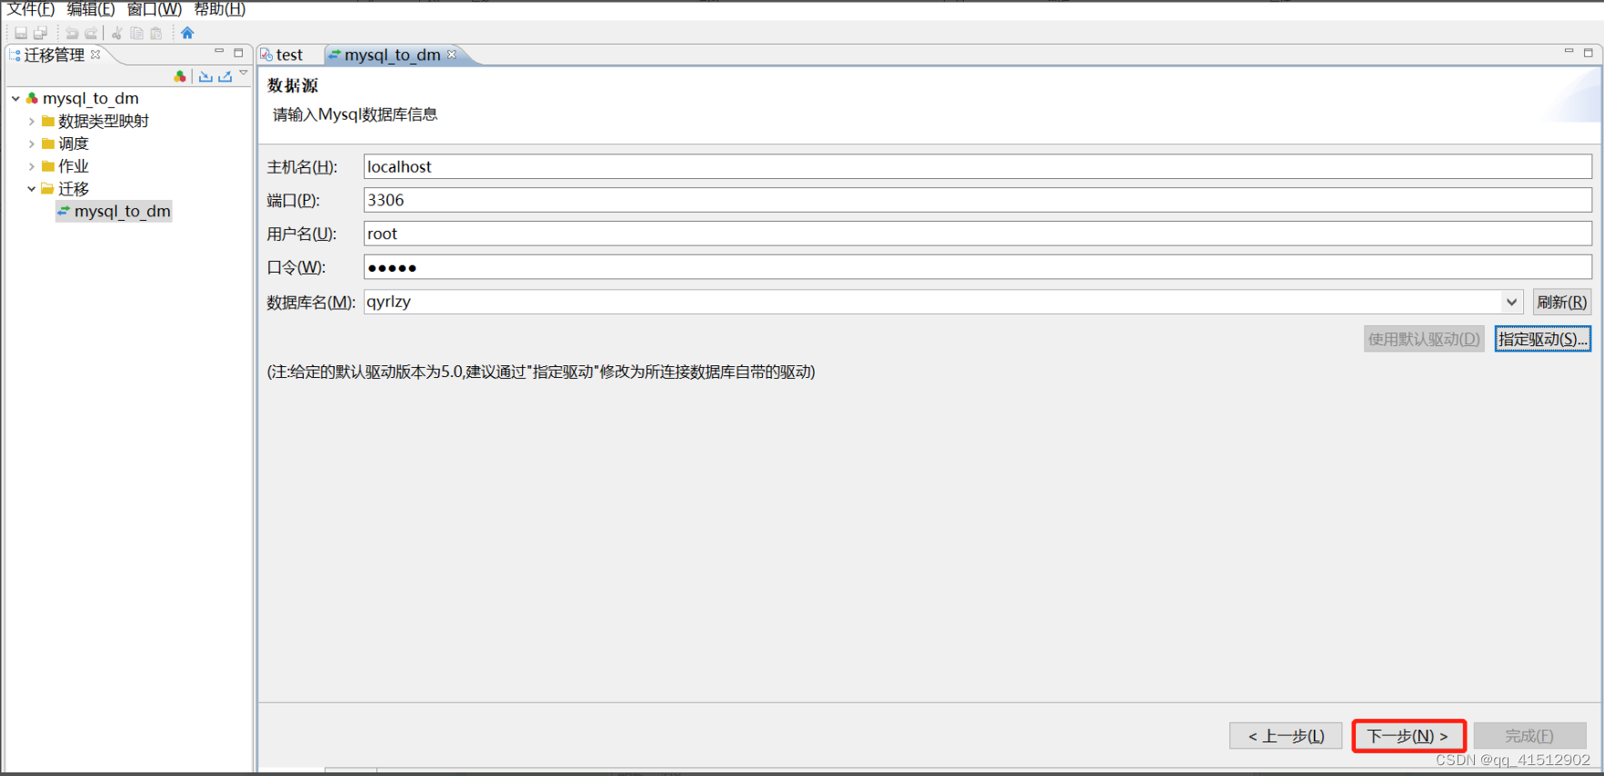Open the 窗口(W) menu

pyautogui.click(x=155, y=9)
